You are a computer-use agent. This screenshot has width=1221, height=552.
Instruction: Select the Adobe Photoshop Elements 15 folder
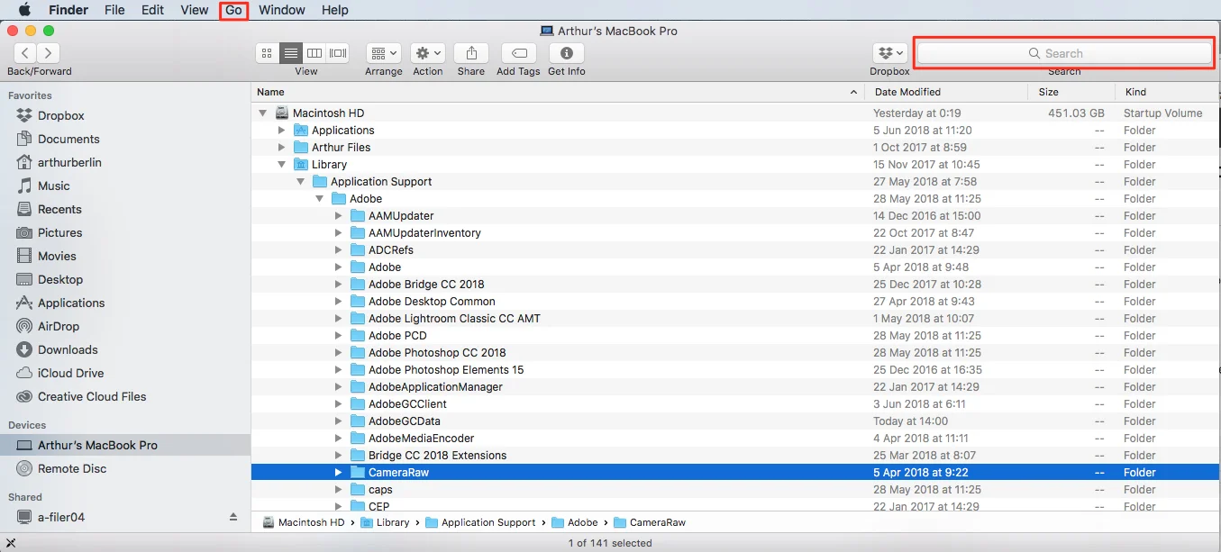pos(736,370)
